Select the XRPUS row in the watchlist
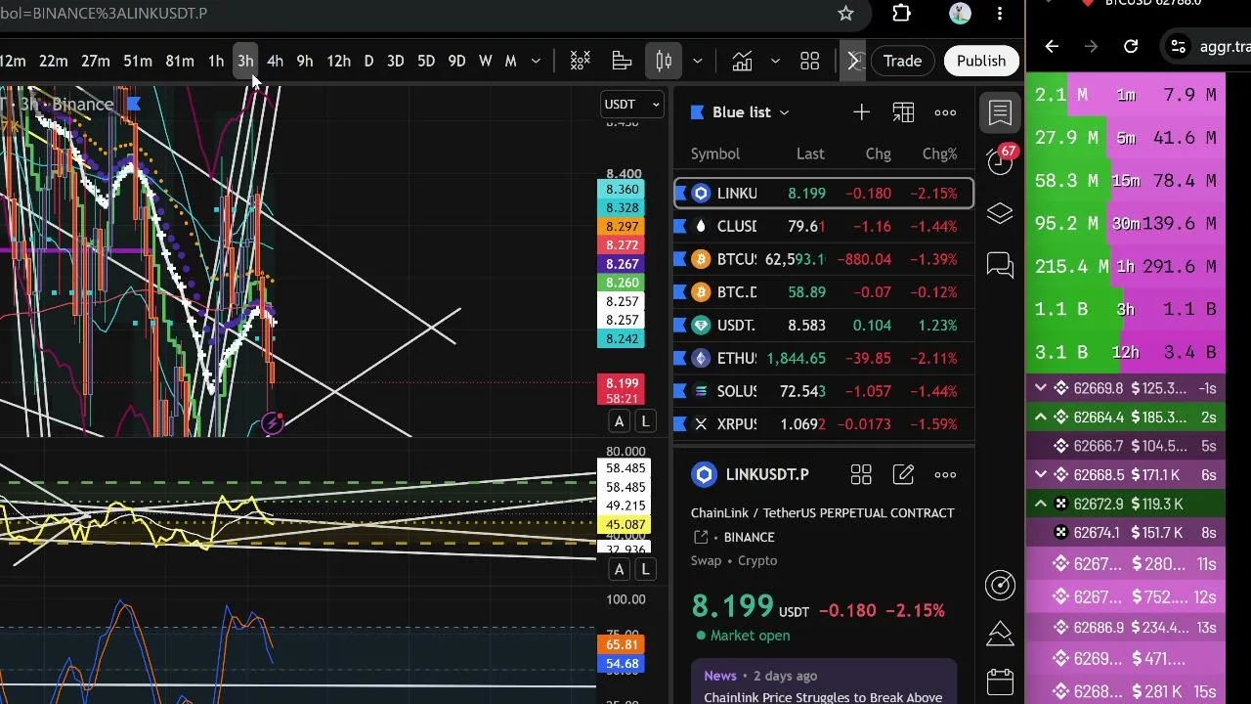 823,424
